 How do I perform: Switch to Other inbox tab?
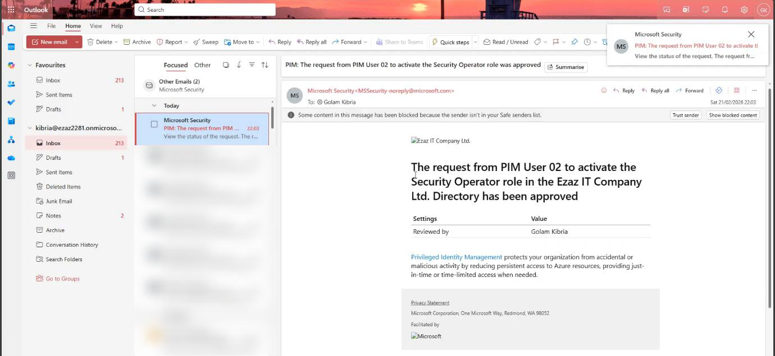(x=202, y=65)
